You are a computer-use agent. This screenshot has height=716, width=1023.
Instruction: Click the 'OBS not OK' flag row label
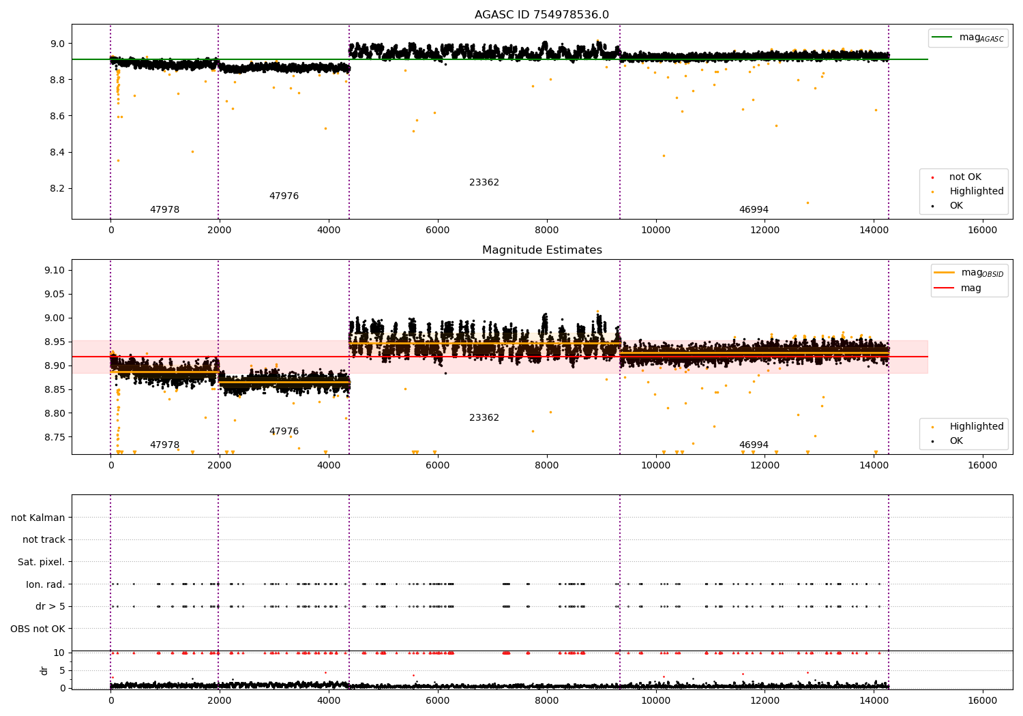tap(38, 629)
